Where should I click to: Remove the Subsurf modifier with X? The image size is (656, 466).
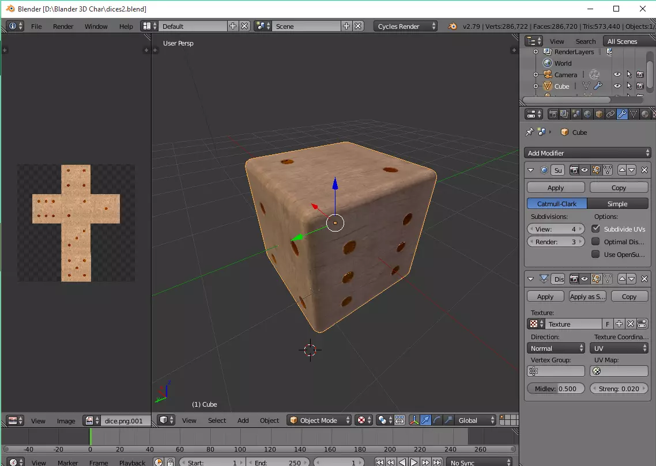pyautogui.click(x=644, y=170)
